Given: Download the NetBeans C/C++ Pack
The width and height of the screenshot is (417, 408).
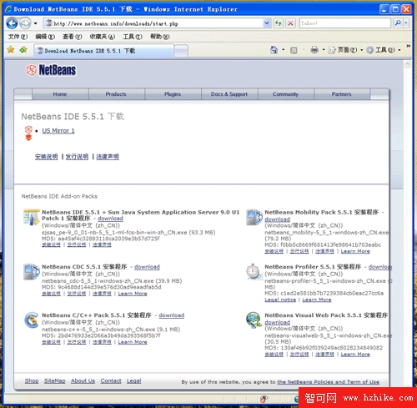Looking at the screenshot, I should click(172, 315).
